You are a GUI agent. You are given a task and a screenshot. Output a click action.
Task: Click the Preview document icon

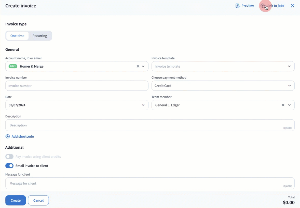237,6
